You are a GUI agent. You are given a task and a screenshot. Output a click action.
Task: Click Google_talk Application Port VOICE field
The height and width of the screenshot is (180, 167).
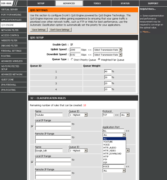coord(113,166)
